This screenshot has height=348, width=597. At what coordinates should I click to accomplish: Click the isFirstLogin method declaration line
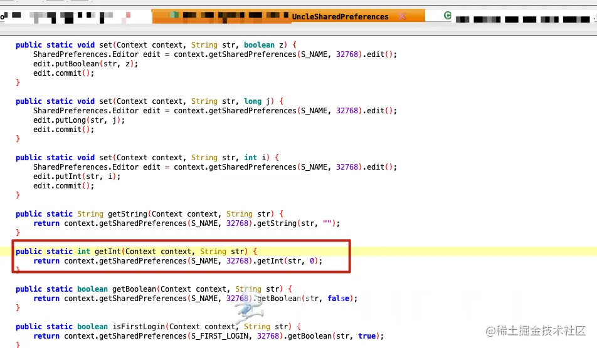pyautogui.click(x=159, y=327)
